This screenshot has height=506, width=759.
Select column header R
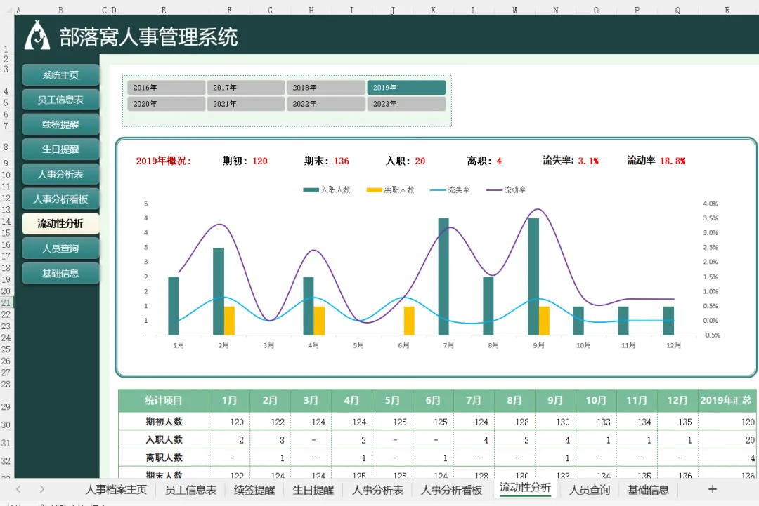point(727,10)
